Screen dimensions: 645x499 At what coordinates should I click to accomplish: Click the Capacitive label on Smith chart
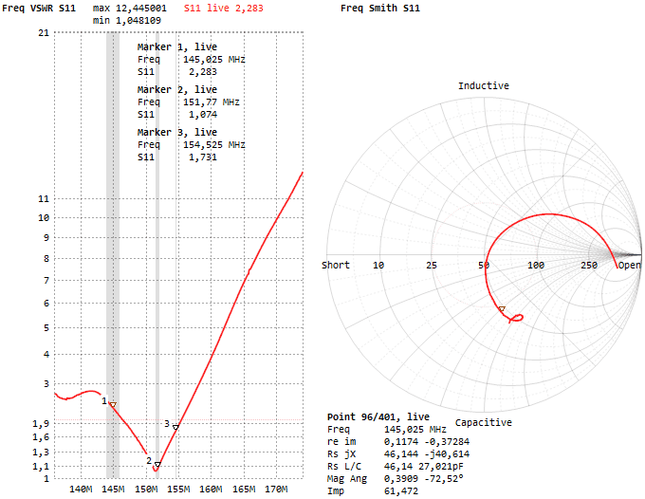point(484,422)
